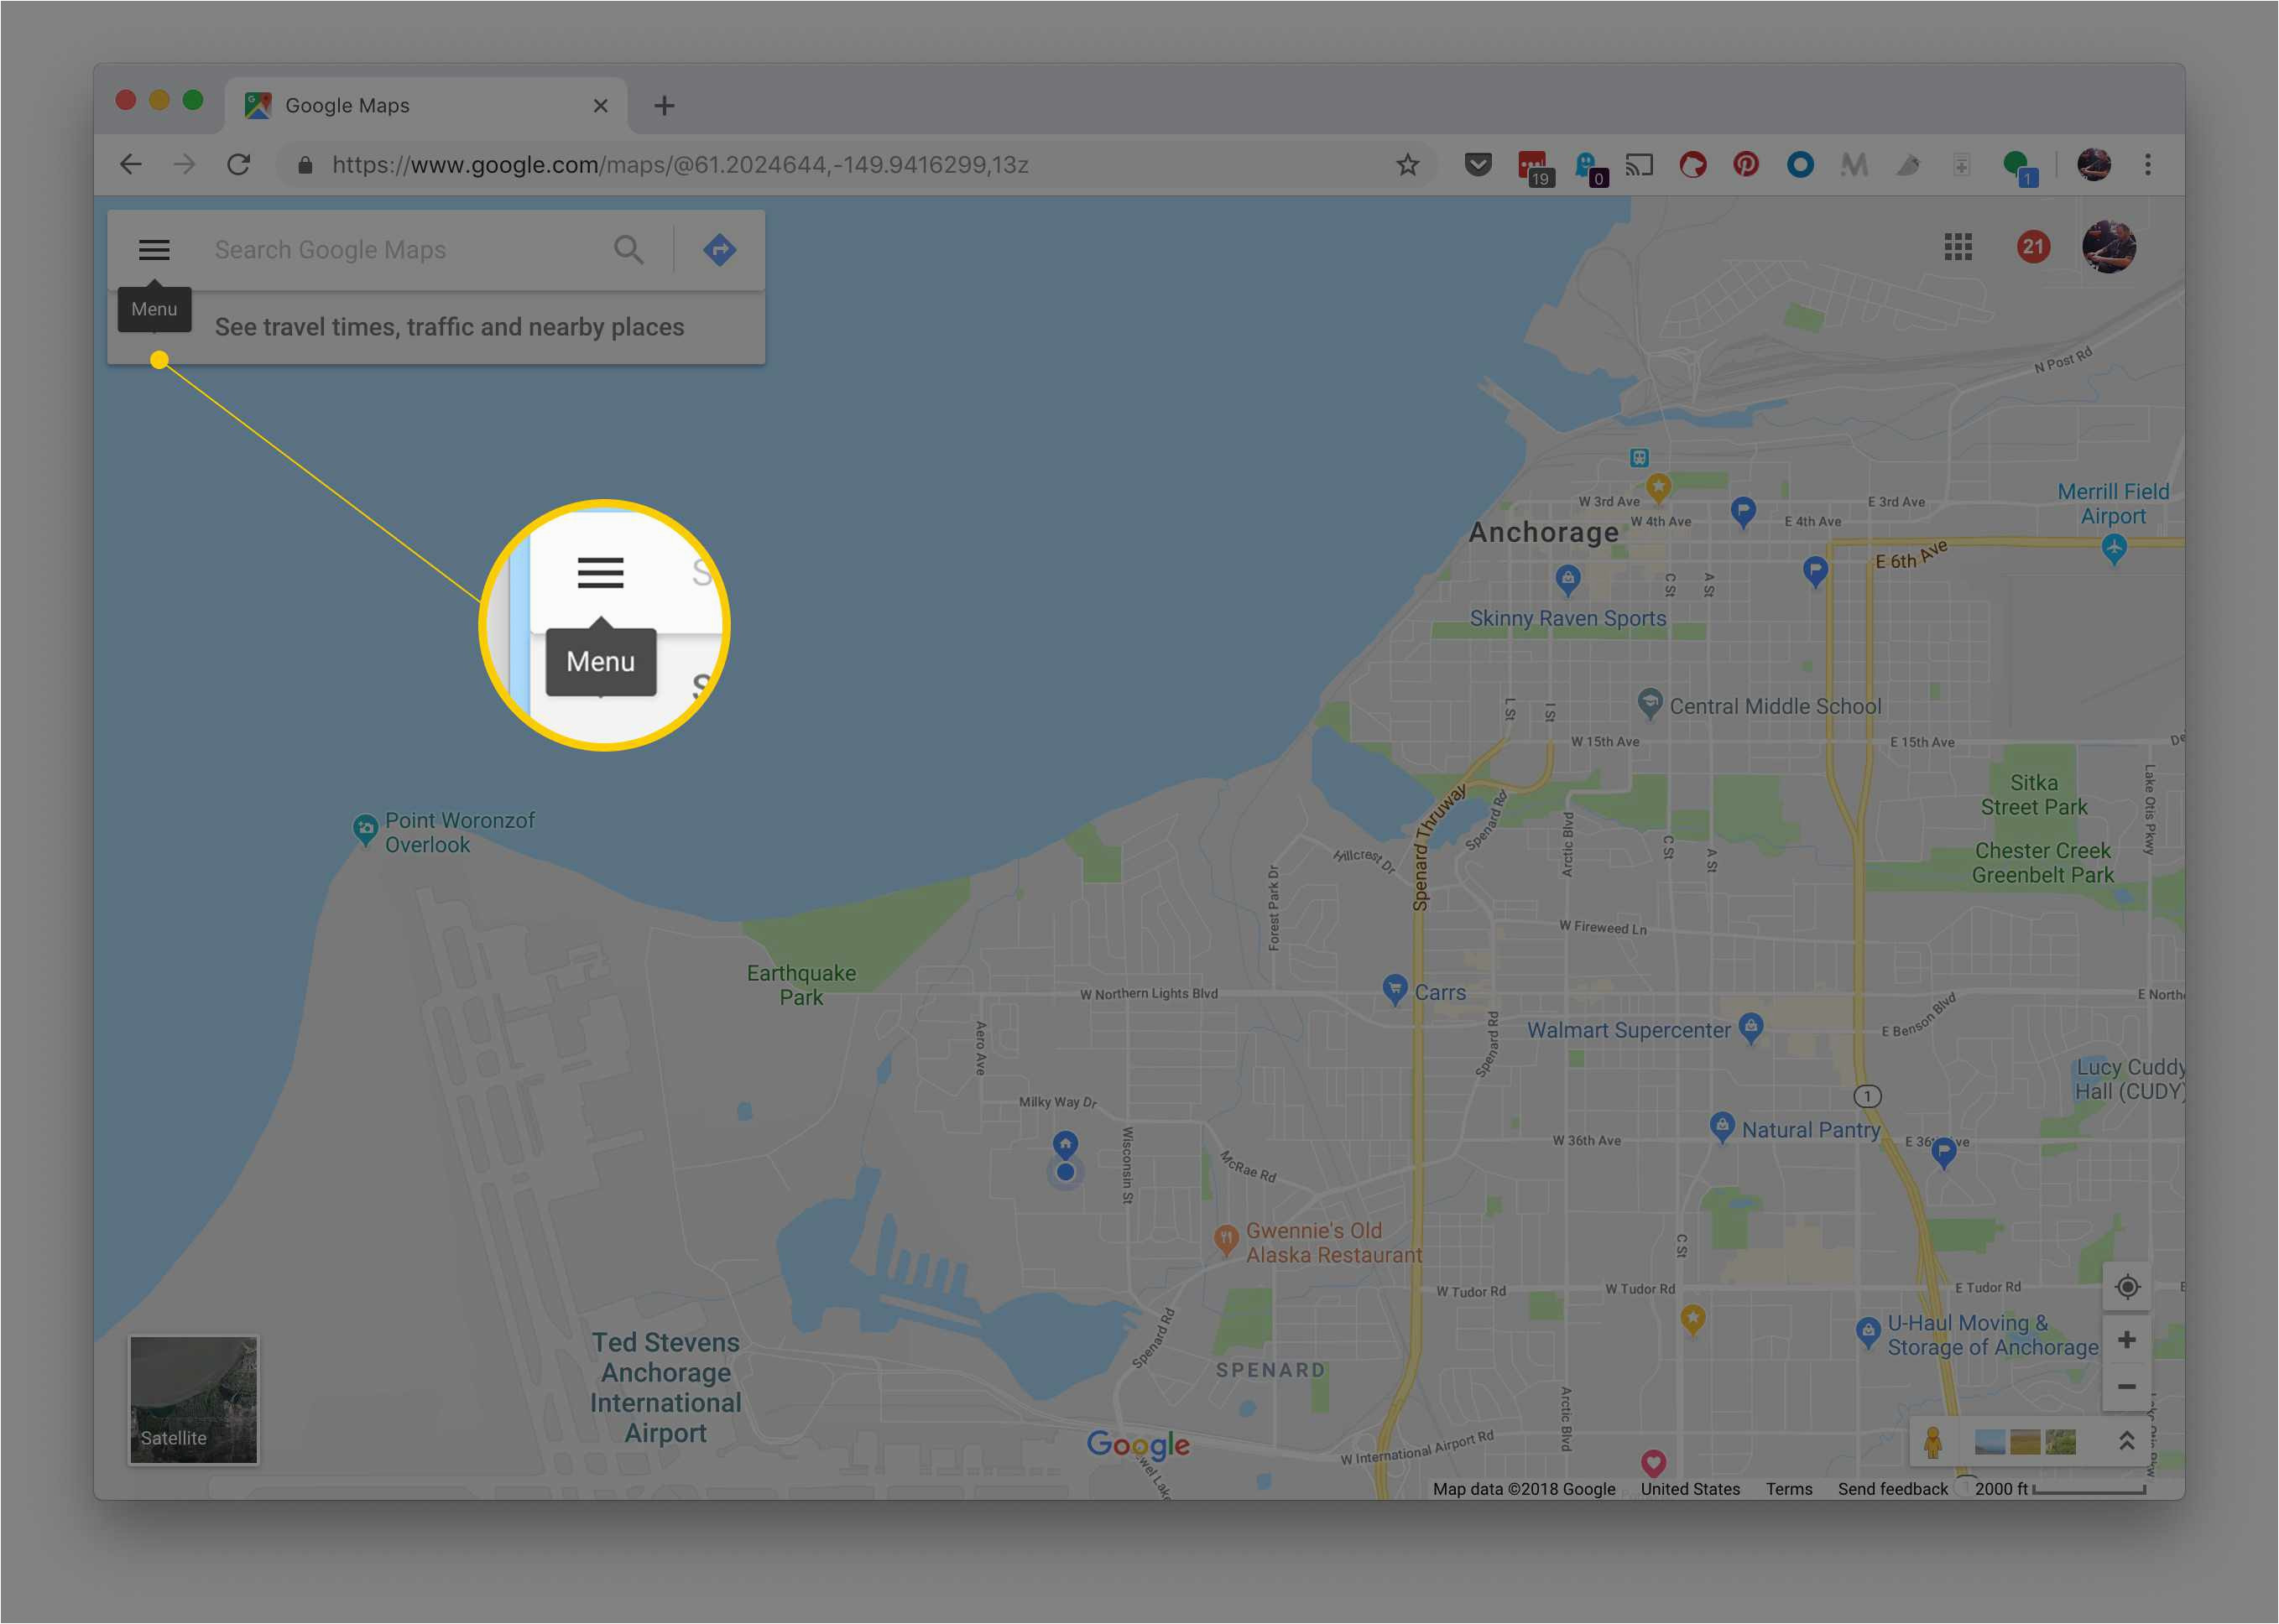Expand travel times, traffic and nearby places
Viewport: 2279px width, 1624px height.
[x=449, y=327]
